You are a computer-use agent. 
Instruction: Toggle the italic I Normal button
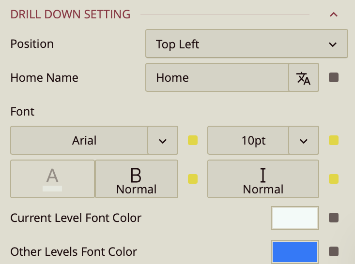click(263, 179)
